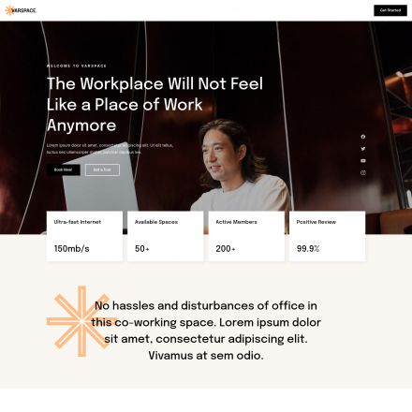Open the YouTube social icon
The width and height of the screenshot is (412, 412).
click(363, 161)
